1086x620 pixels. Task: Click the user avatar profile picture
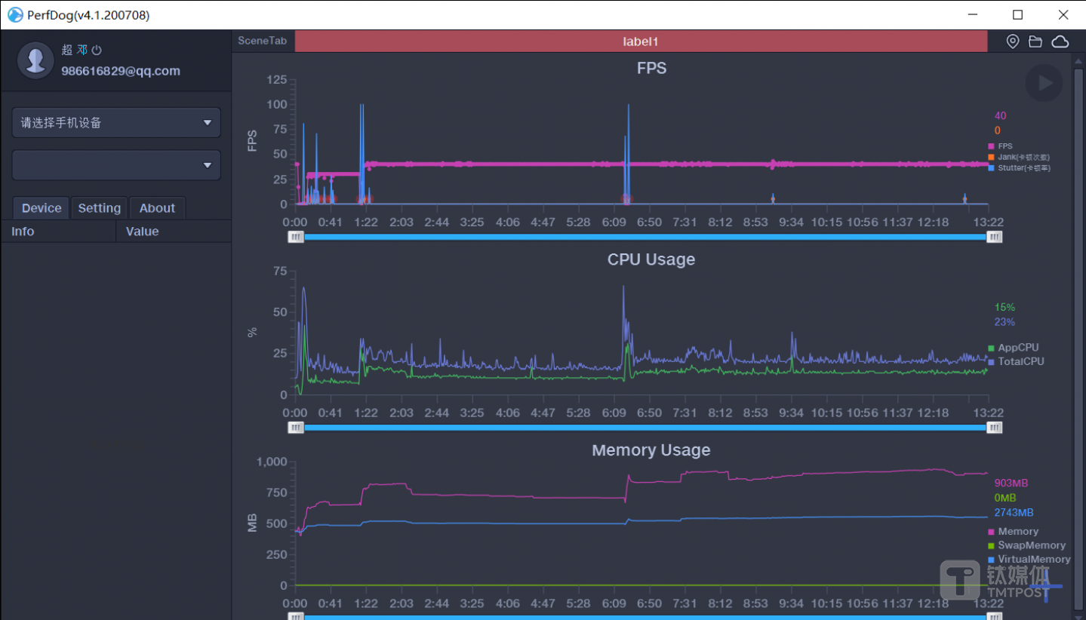(35, 60)
